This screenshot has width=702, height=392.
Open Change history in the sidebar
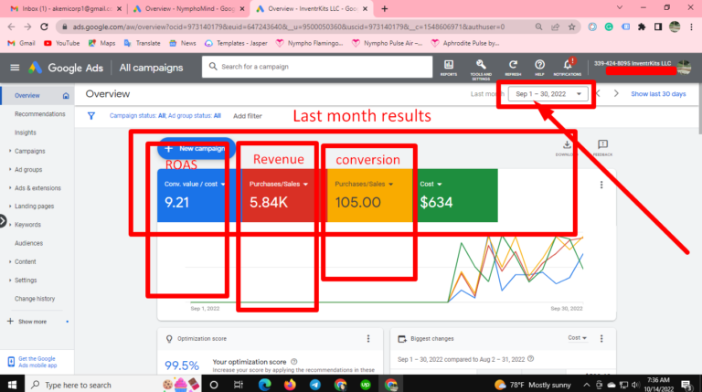(x=35, y=299)
